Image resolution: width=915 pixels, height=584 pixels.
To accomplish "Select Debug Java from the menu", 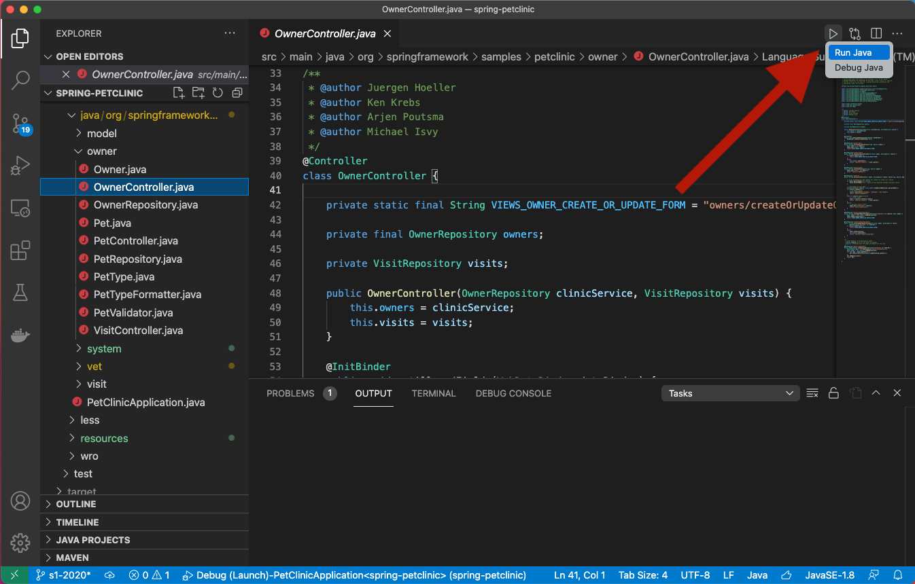I will pos(859,68).
